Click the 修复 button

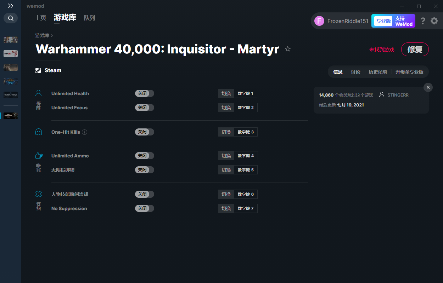pyautogui.click(x=415, y=50)
